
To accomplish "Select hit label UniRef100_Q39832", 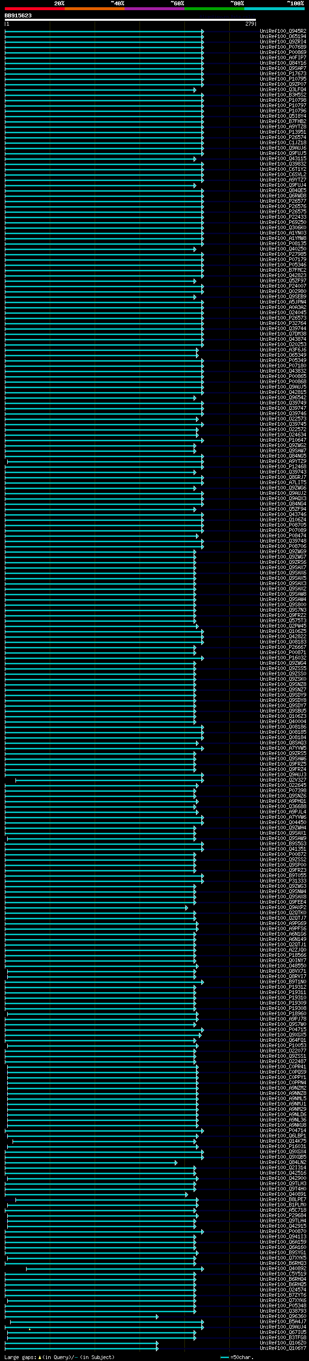I will point(283,164).
